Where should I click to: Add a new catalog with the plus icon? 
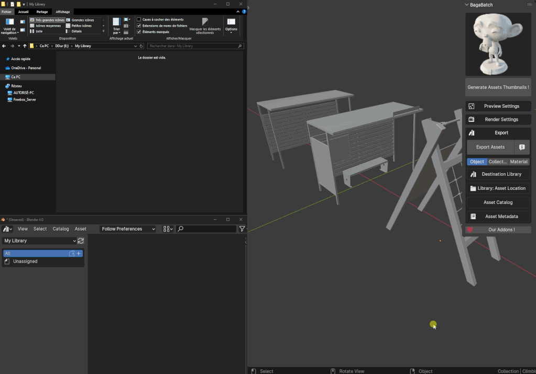click(x=79, y=254)
